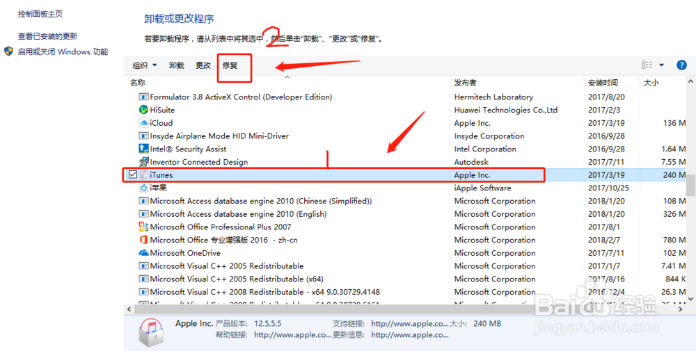The image size is (696, 351).
Task: Open the 帮助链接 apple.com URL
Action: [x=292, y=334]
